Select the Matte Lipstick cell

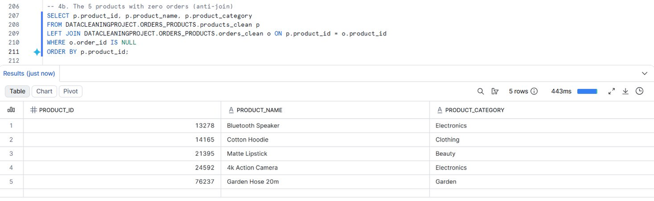pyautogui.click(x=325, y=154)
